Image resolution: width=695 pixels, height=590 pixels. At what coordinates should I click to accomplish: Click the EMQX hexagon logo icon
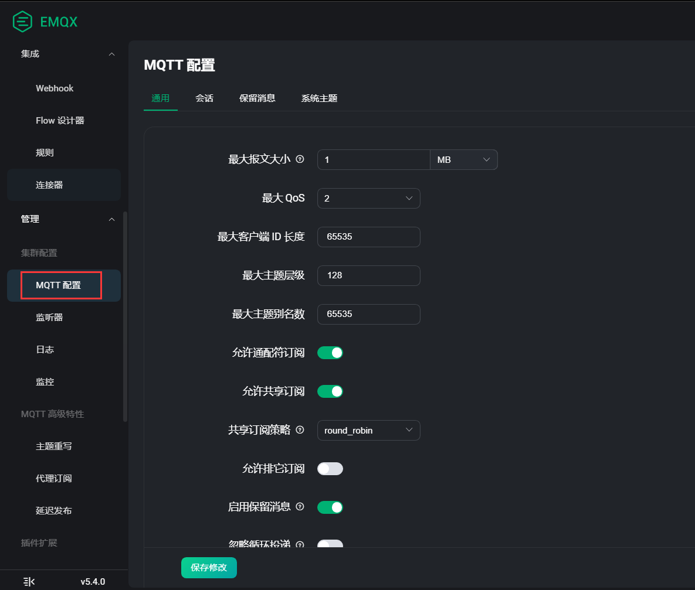22,21
